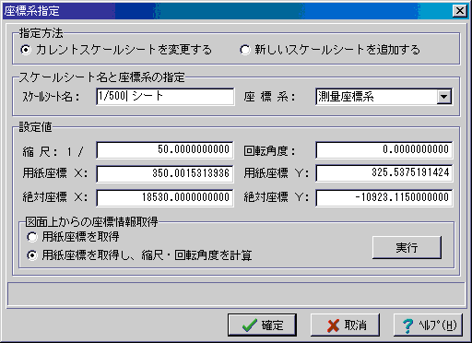This screenshot has width=472, height=343.
Task: Confirm with the 確定 button
Action: (262, 325)
